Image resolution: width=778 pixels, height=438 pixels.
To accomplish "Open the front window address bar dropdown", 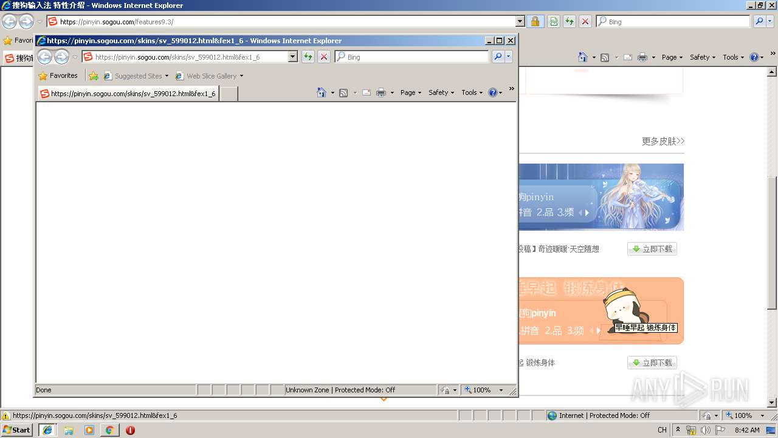I will 292,57.
